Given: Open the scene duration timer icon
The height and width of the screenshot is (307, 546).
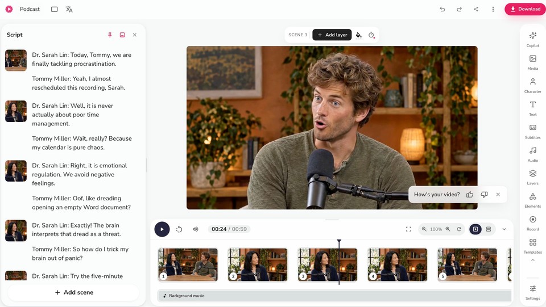Looking at the screenshot, I should pyautogui.click(x=371, y=35).
